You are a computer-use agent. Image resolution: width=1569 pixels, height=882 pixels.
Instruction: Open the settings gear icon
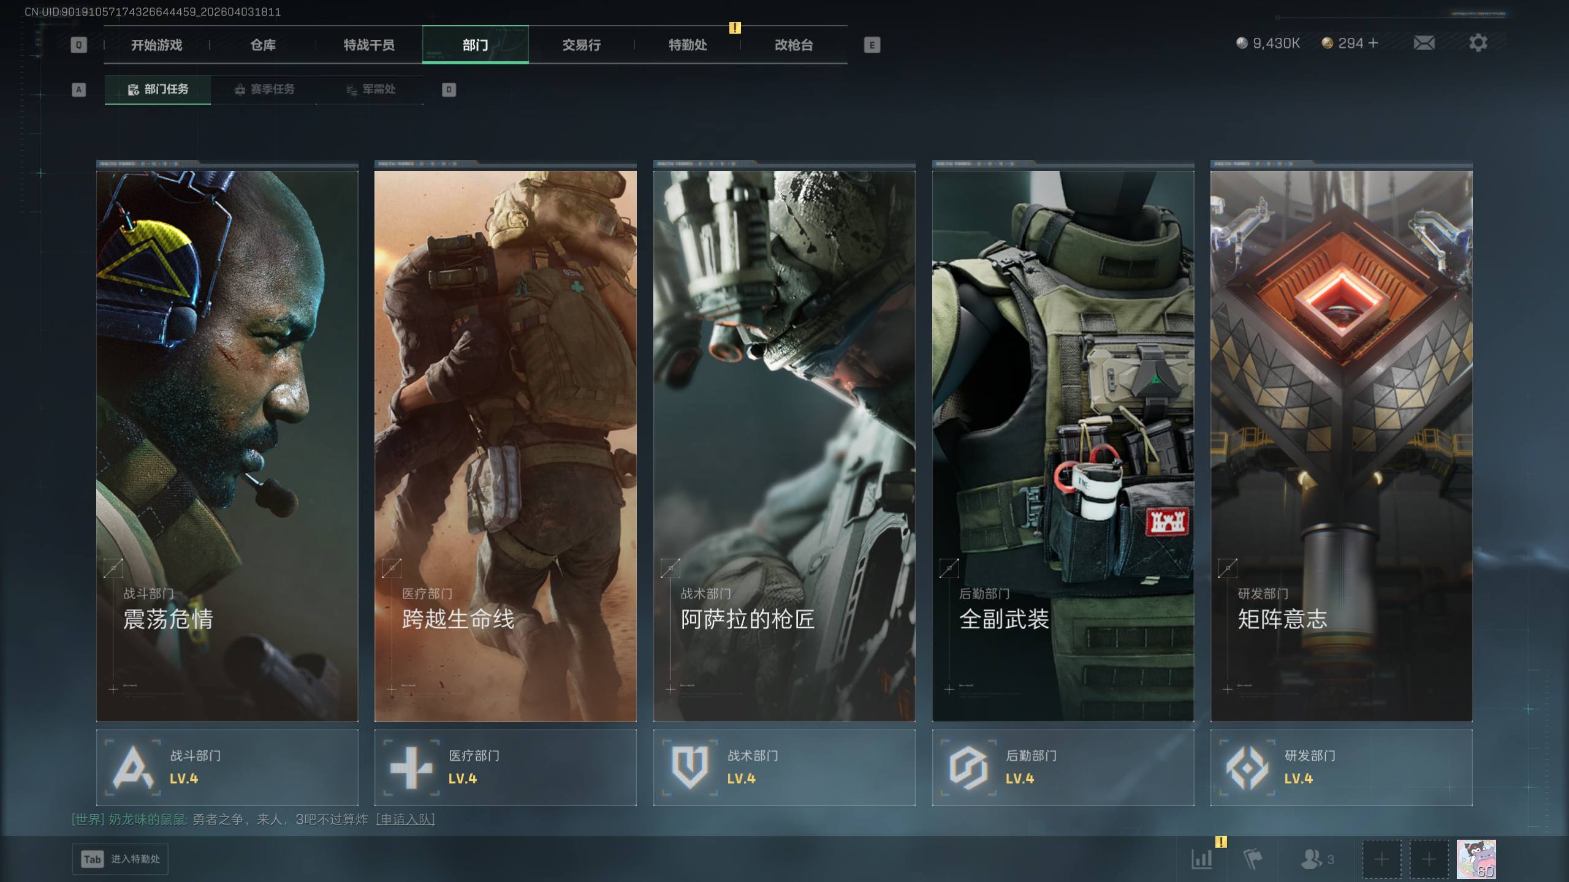click(x=1478, y=43)
